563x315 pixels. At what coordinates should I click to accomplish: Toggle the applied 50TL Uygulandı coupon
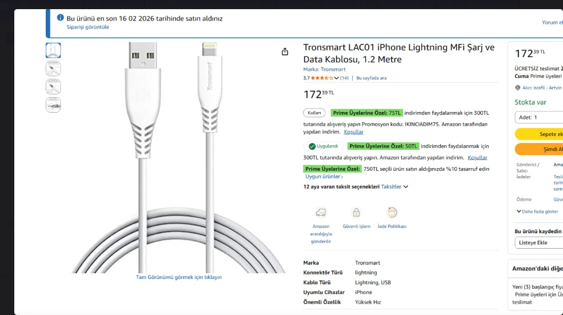[324, 146]
